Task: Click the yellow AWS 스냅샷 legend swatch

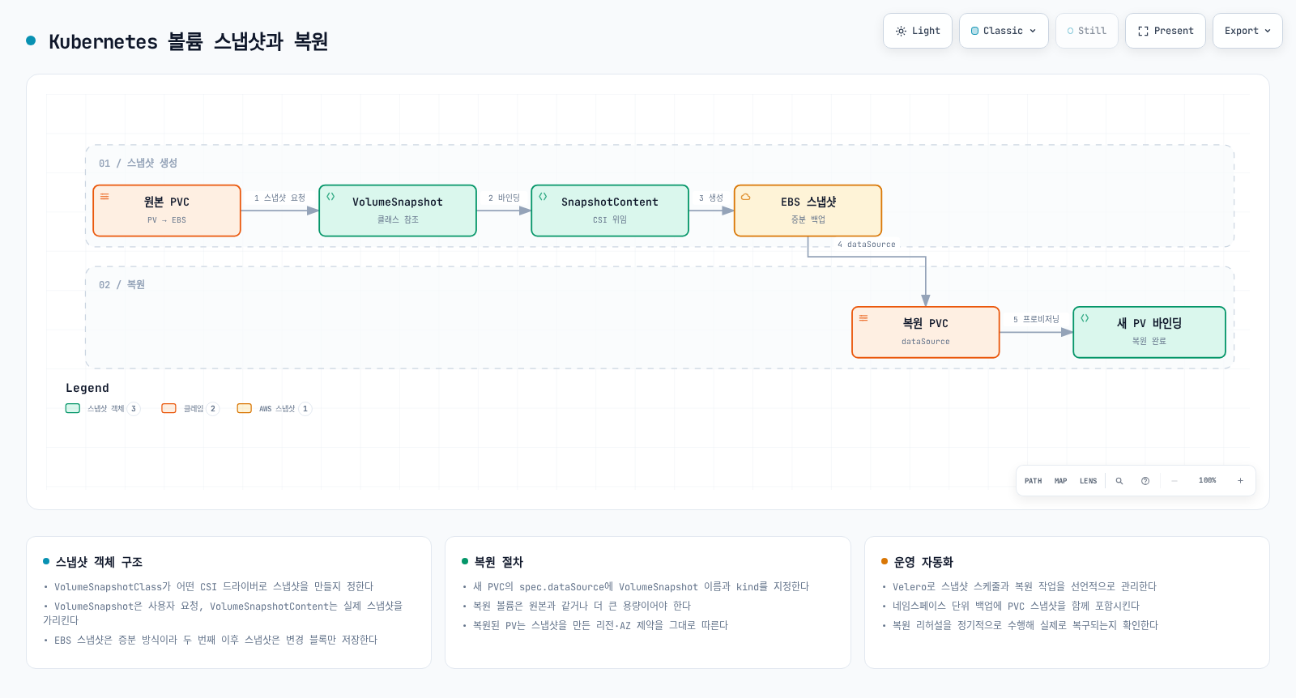Action: click(244, 409)
